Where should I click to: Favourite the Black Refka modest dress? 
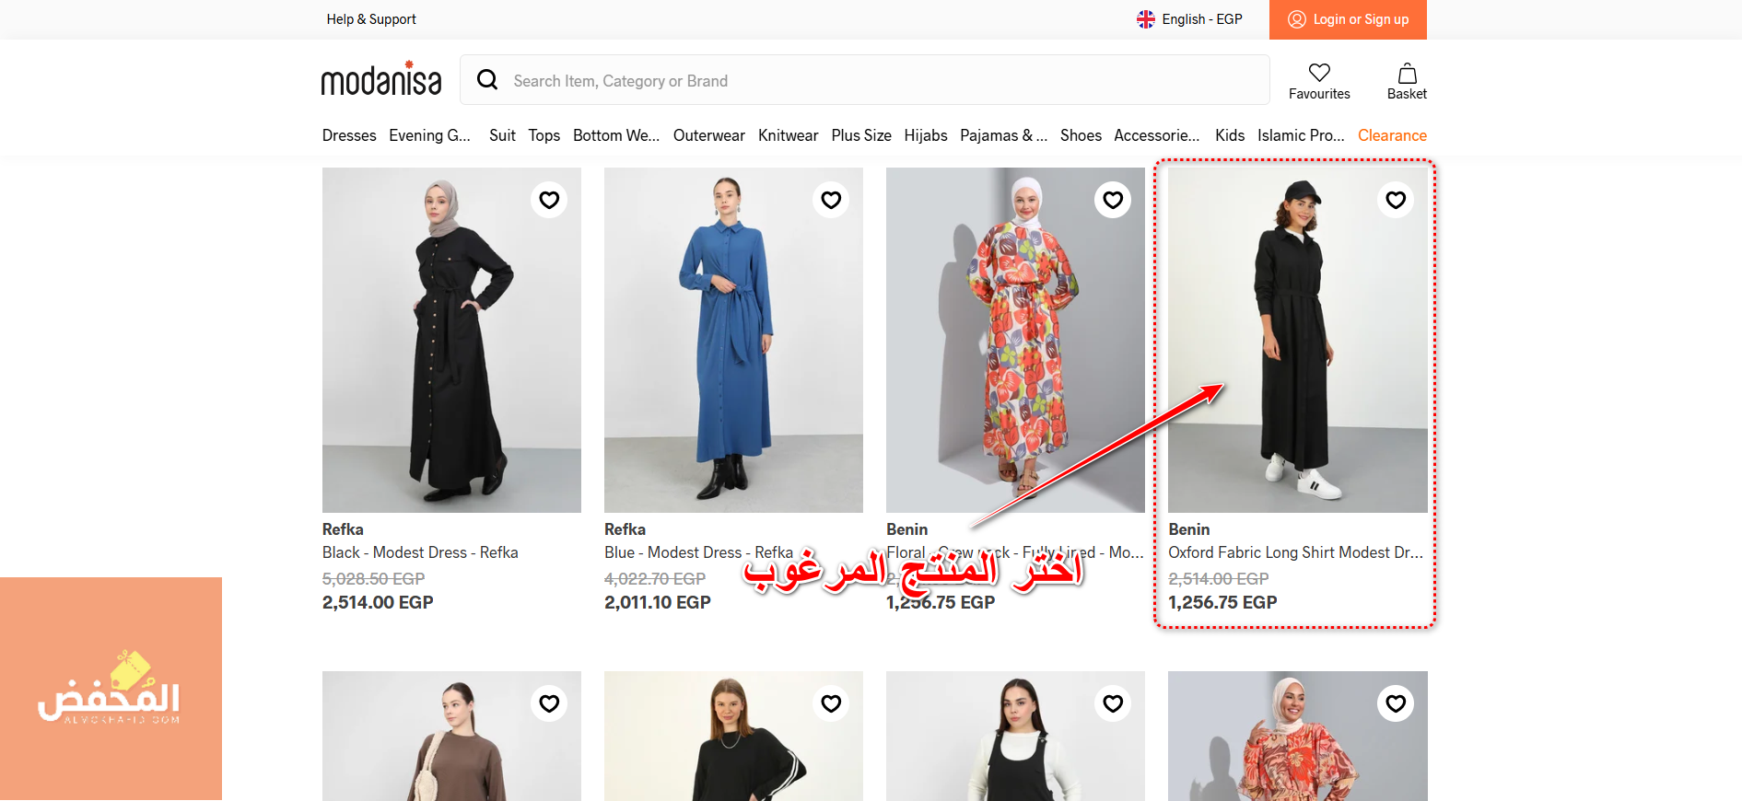pyautogui.click(x=549, y=200)
